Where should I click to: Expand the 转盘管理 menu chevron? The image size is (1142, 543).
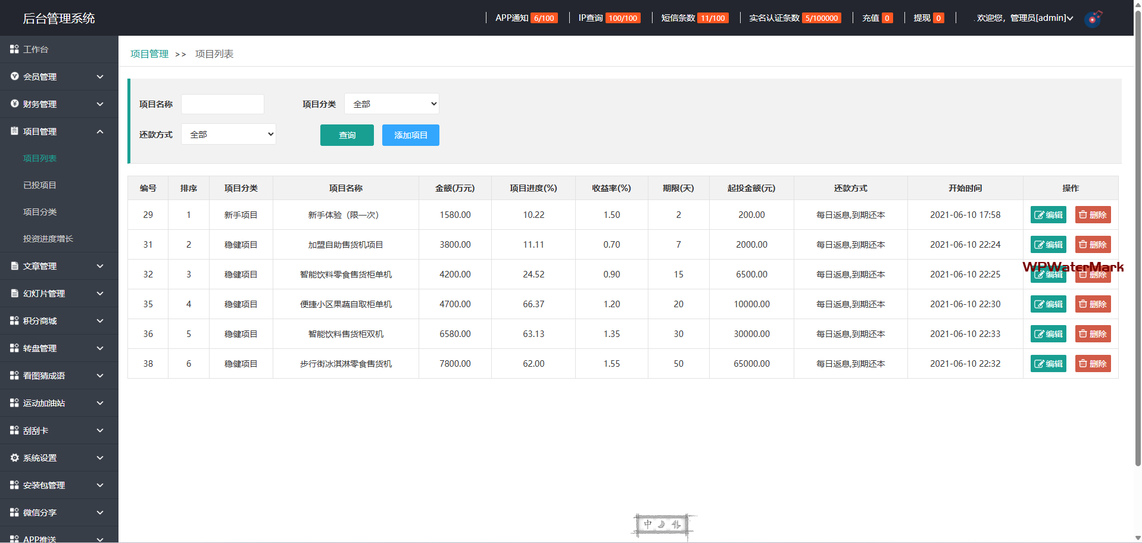tap(100, 348)
